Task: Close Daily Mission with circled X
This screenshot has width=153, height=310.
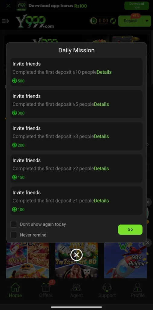Action: click(x=76, y=255)
